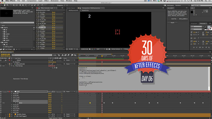This screenshot has width=212, height=119.
Task: Open the Composition menu
Action: (x=32, y=1)
